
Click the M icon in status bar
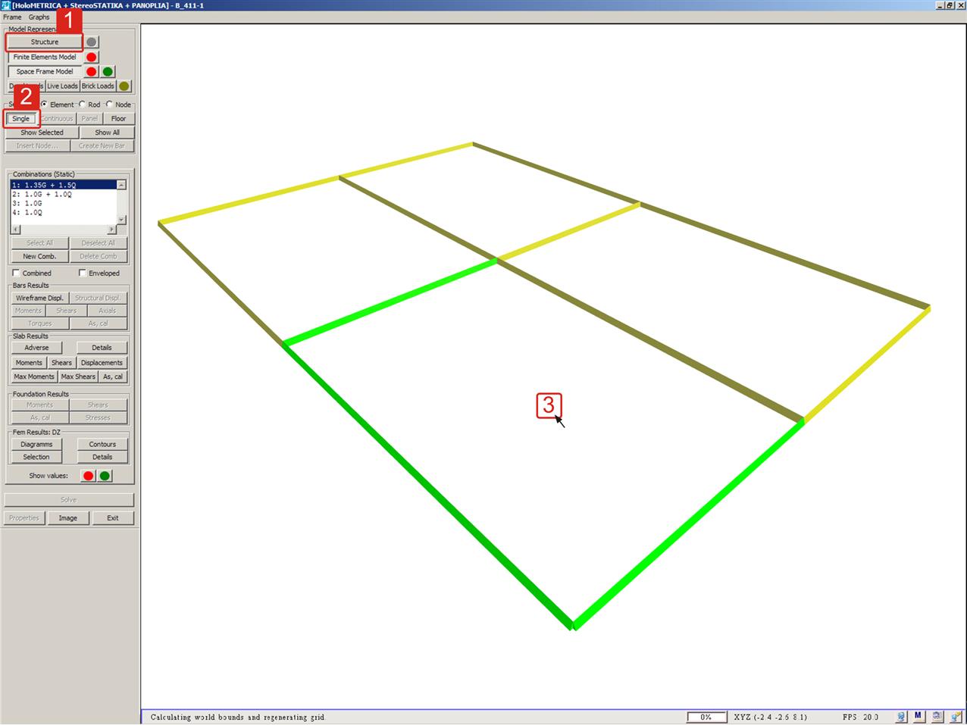coord(918,716)
